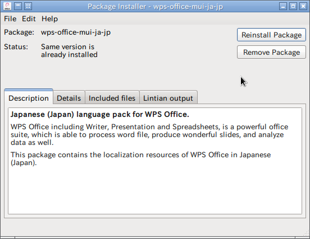The image size is (310, 239).
Task: Click the Remove Package button
Action: pos(271,52)
